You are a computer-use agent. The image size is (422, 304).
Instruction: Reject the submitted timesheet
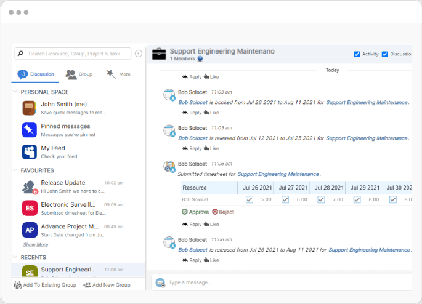pyautogui.click(x=223, y=212)
